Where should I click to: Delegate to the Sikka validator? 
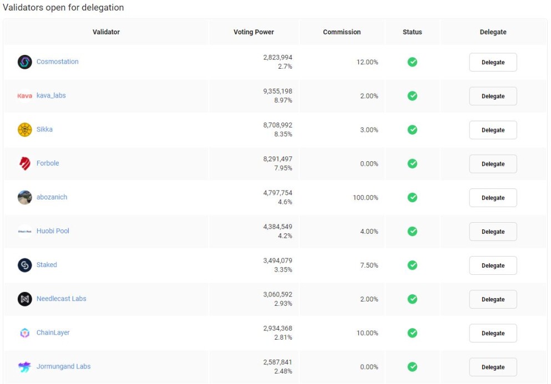click(x=493, y=130)
